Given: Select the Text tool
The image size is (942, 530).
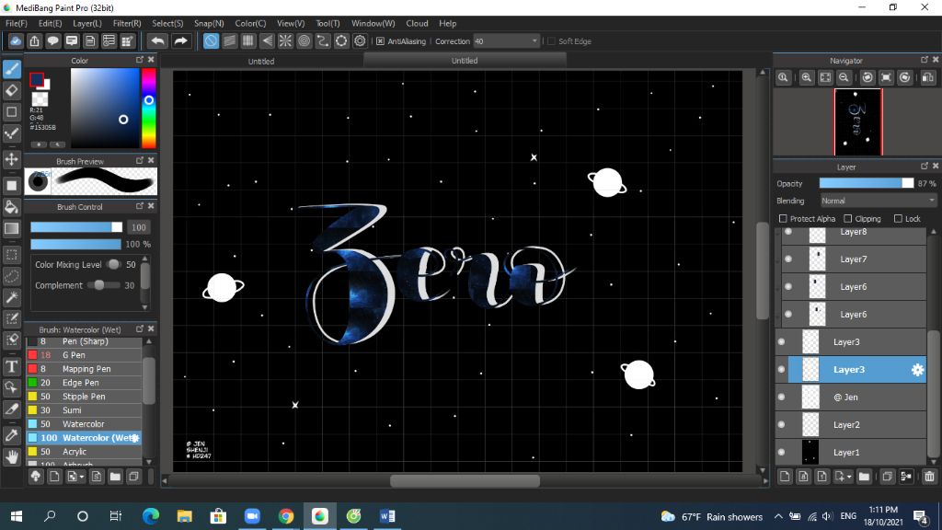Looking at the screenshot, I should pyautogui.click(x=12, y=366).
